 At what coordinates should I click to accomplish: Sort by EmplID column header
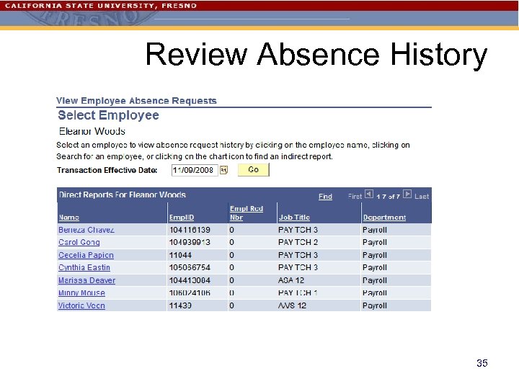[182, 218]
